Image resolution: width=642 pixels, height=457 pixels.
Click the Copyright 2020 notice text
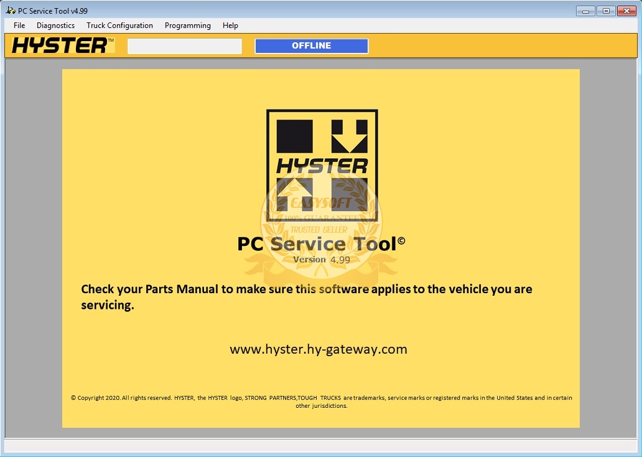322,402
